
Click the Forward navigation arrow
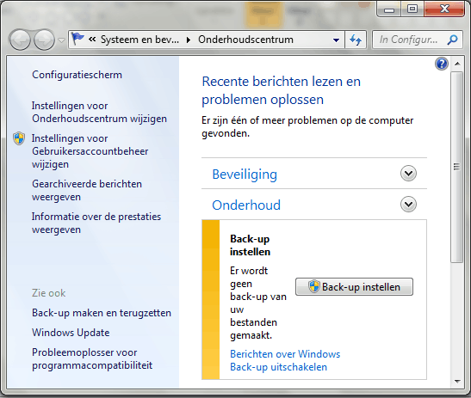coord(45,40)
